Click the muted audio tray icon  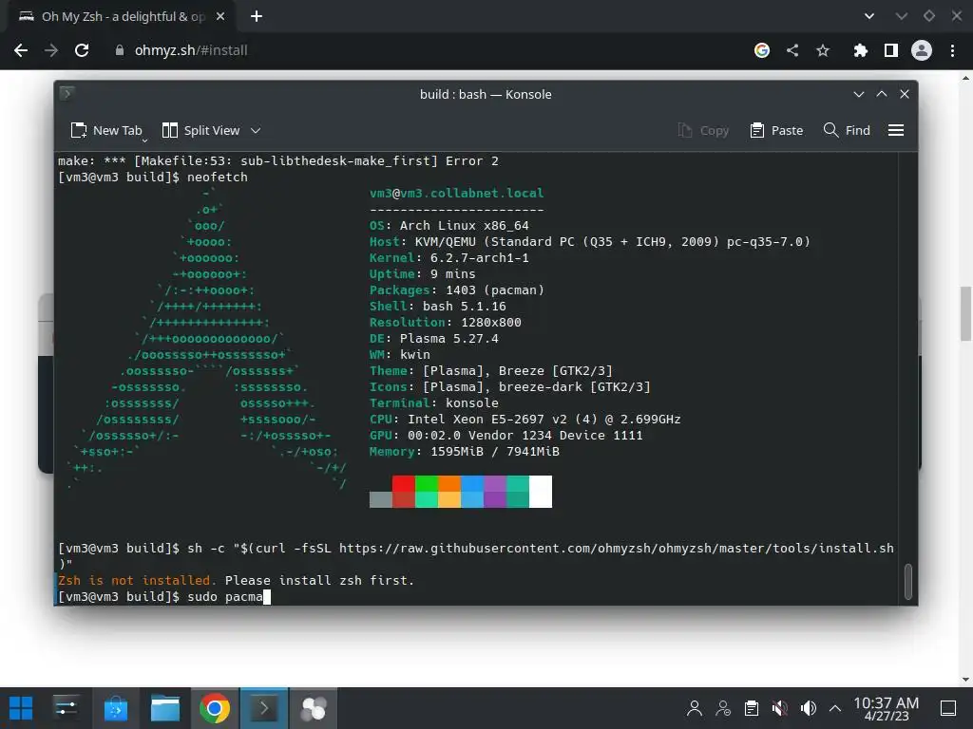tap(779, 708)
